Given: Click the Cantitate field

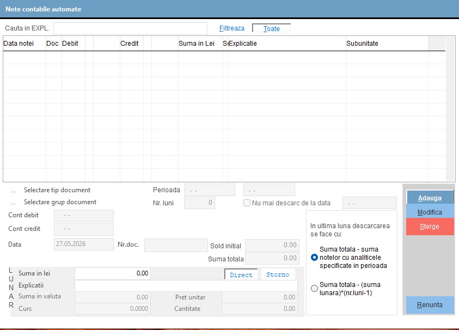Looking at the screenshot, I should [x=260, y=309].
